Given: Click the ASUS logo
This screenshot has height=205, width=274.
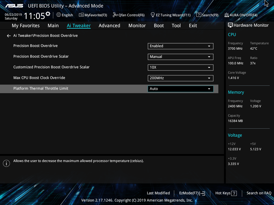Looking at the screenshot, I should point(14,6).
